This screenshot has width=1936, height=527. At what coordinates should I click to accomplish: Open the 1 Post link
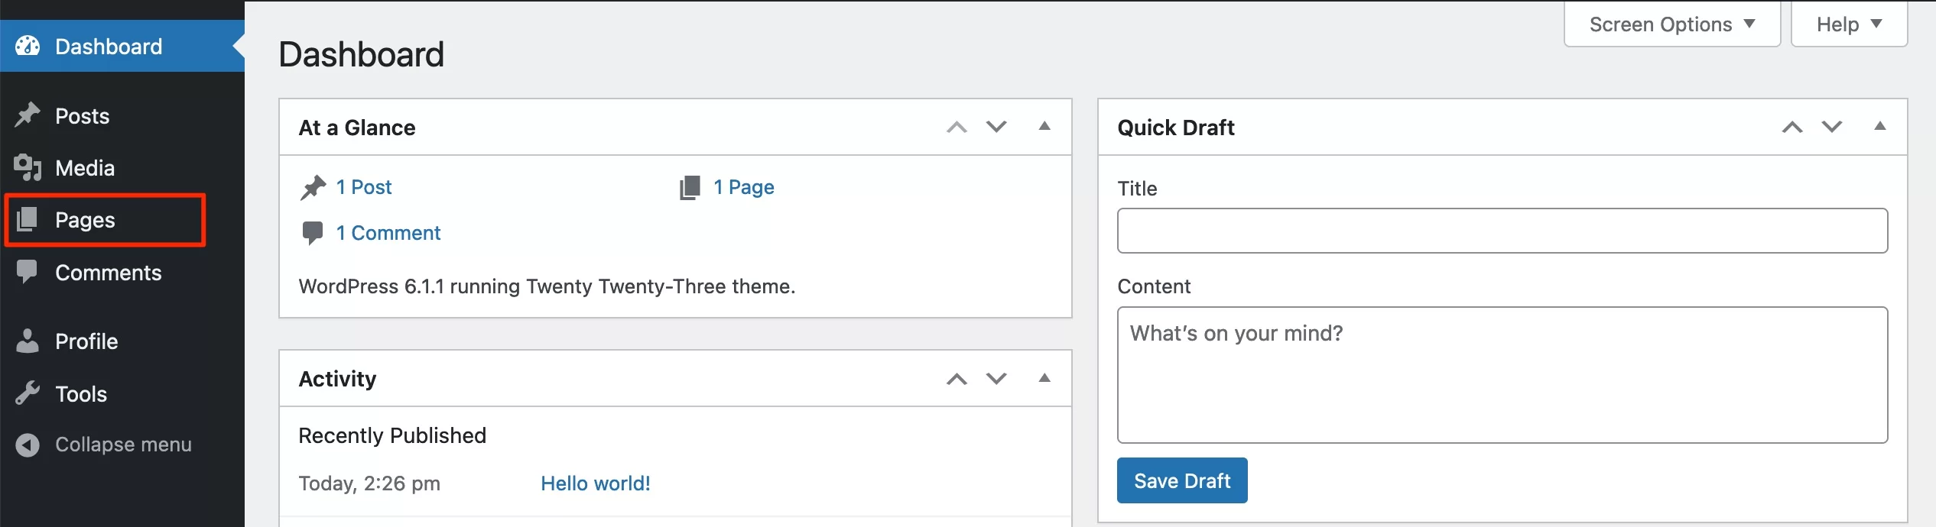363,187
